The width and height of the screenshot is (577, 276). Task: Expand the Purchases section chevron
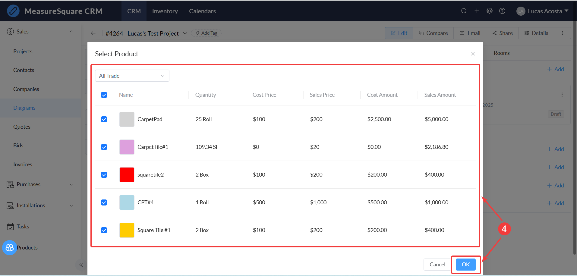click(71, 184)
